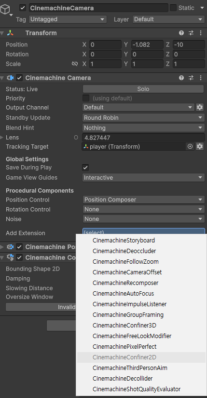Click Position Z field -10

[x=189, y=44]
